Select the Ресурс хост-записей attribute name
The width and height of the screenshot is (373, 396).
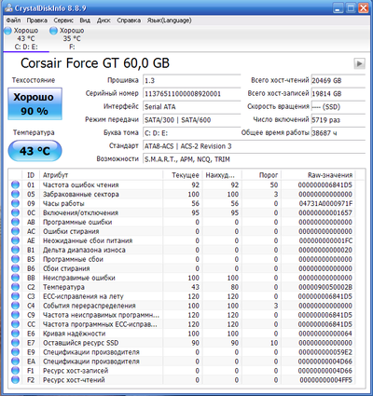76,371
